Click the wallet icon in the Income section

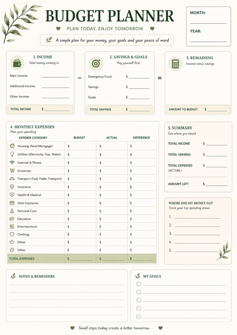(17, 63)
